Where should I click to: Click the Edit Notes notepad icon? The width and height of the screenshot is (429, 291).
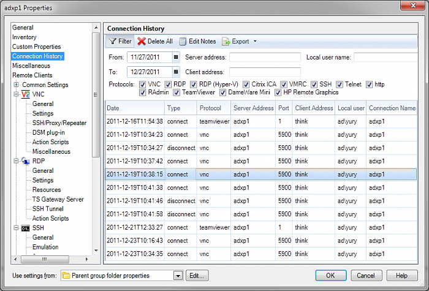(183, 42)
